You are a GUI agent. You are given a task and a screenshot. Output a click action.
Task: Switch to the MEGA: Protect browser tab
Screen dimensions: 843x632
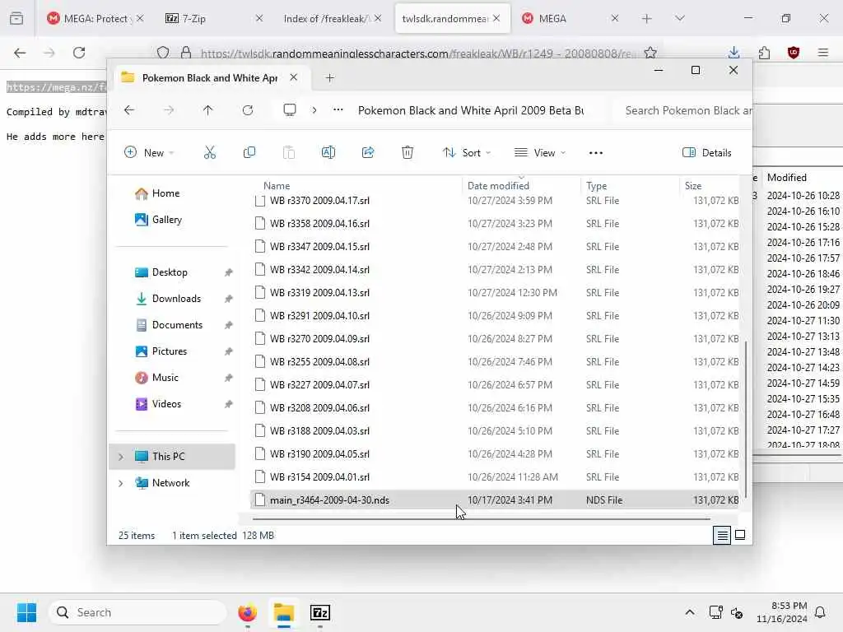pos(95,19)
